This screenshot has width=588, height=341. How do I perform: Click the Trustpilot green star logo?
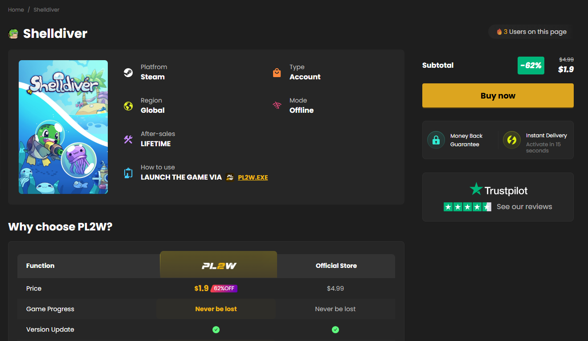[x=476, y=189]
